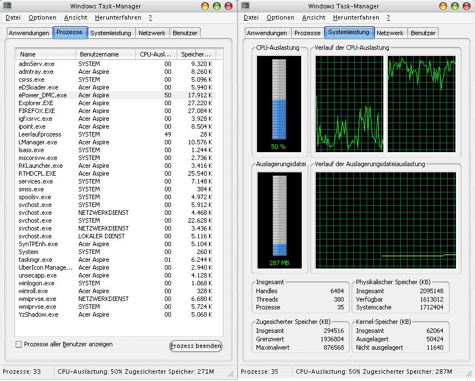The width and height of the screenshot is (475, 381).
Task: Click the left Task-Manager window's title bar icon
Action: click(7, 6)
